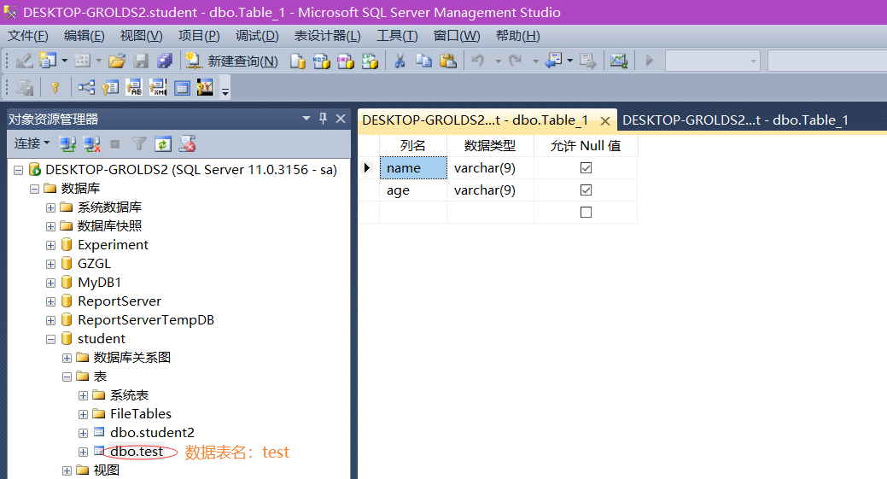Click the Object Explorer filter funnel icon
The image size is (887, 479).
coord(139,144)
